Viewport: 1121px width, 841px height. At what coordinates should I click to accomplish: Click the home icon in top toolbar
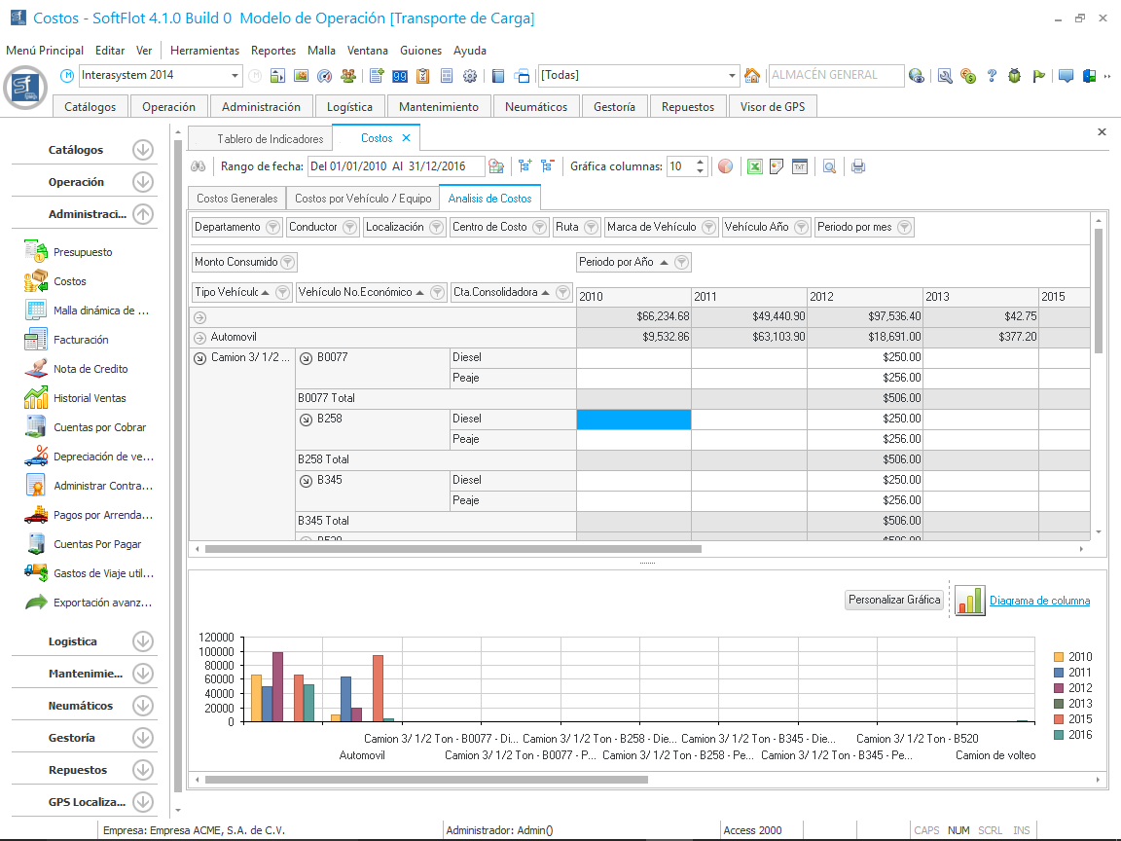(x=752, y=76)
